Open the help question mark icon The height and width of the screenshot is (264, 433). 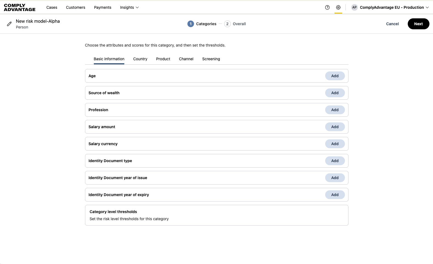327,7
